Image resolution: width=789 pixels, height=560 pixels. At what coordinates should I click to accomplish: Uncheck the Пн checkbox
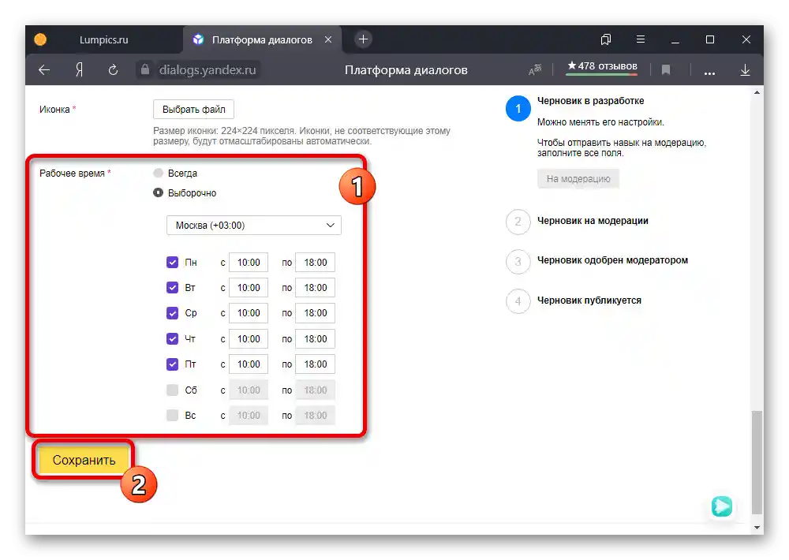coord(172,262)
